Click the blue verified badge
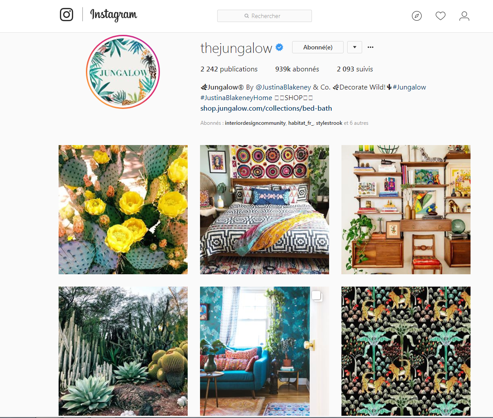Screen dimensions: 493x418 click(x=279, y=47)
